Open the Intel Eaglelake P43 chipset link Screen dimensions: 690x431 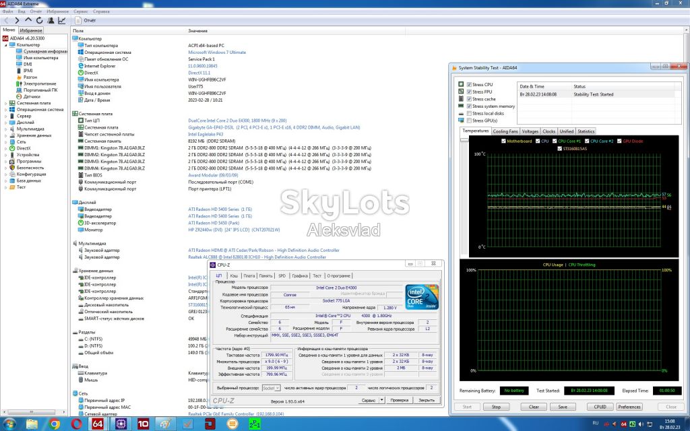coord(206,134)
